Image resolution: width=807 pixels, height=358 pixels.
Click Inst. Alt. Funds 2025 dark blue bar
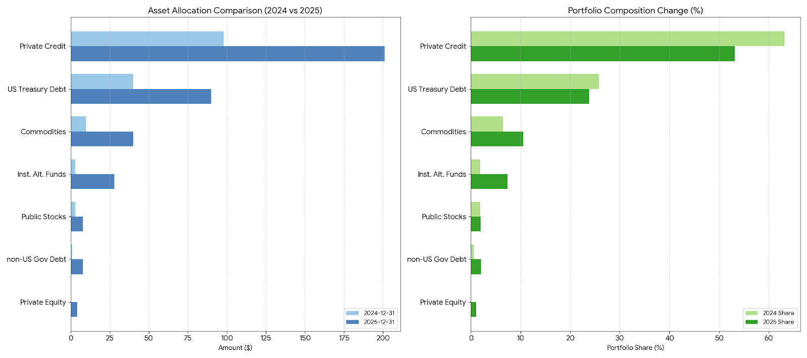pos(92,181)
